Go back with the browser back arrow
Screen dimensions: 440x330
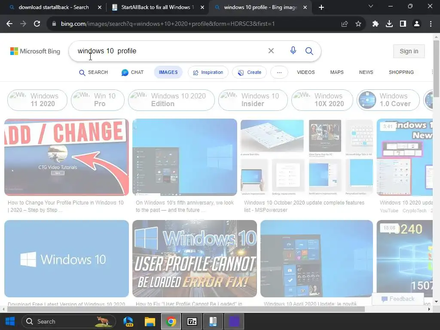[x=9, y=24]
